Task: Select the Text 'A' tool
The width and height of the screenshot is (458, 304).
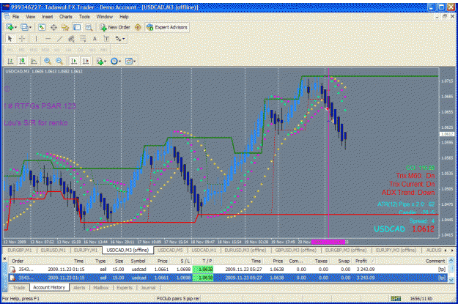Action: (95, 39)
